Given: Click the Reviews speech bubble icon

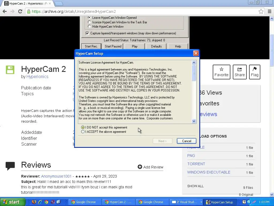Looking at the screenshot, I should point(10,166).
